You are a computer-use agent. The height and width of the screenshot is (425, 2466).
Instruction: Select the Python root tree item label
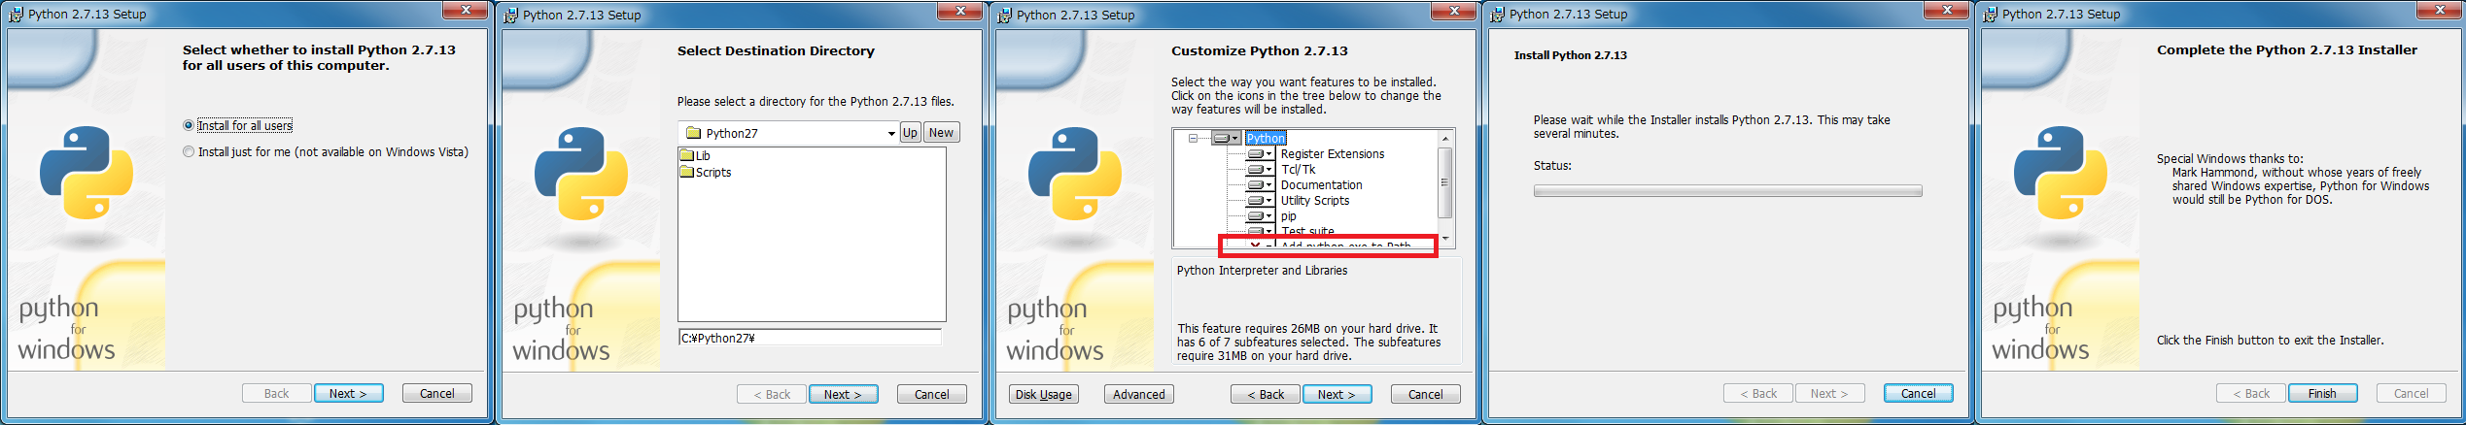tap(1266, 138)
